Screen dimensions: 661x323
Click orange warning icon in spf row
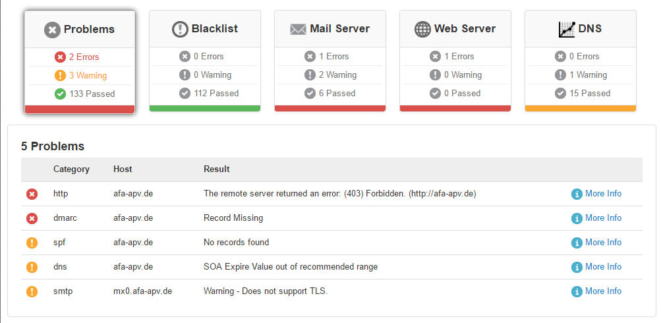[32, 243]
